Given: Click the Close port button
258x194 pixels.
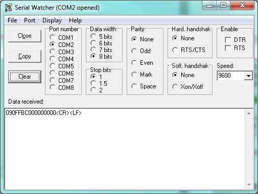Looking at the screenshot, I should [25, 36].
